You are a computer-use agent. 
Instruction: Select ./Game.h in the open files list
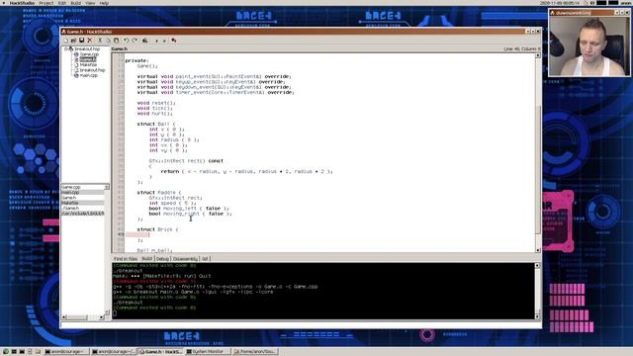tap(82, 208)
